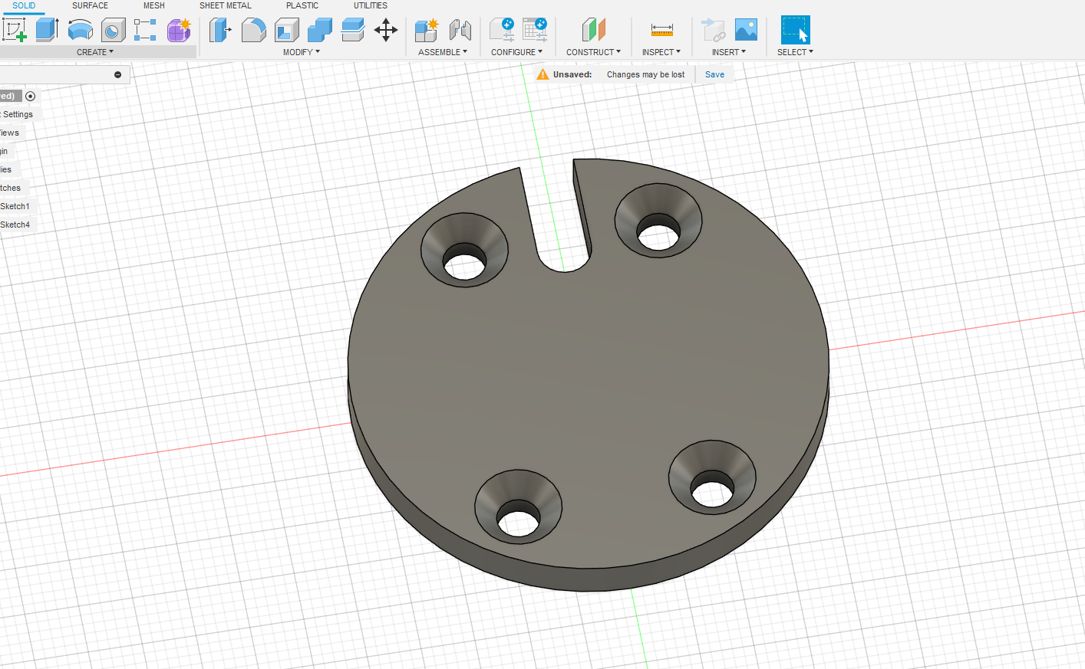
Task: Click the Save link in unsaved banner
Action: point(714,74)
